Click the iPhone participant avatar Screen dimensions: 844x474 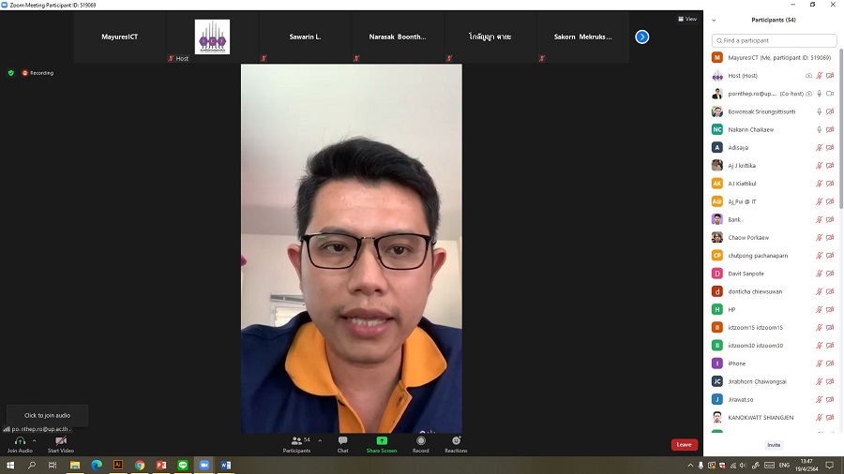pos(717,363)
